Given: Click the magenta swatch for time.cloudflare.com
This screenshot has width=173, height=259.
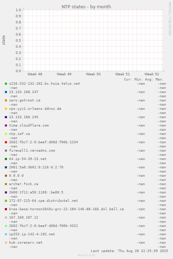Looking at the screenshot, I should click(6, 125).
